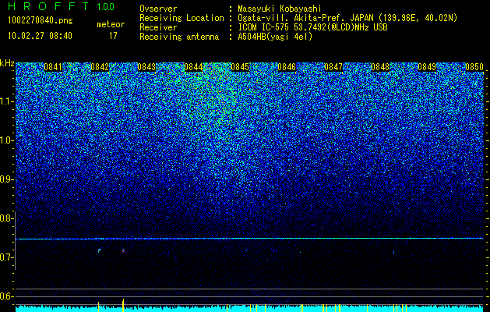This screenshot has height=312, width=490.
Task: Click the Receiver field label
Action: 158,27
